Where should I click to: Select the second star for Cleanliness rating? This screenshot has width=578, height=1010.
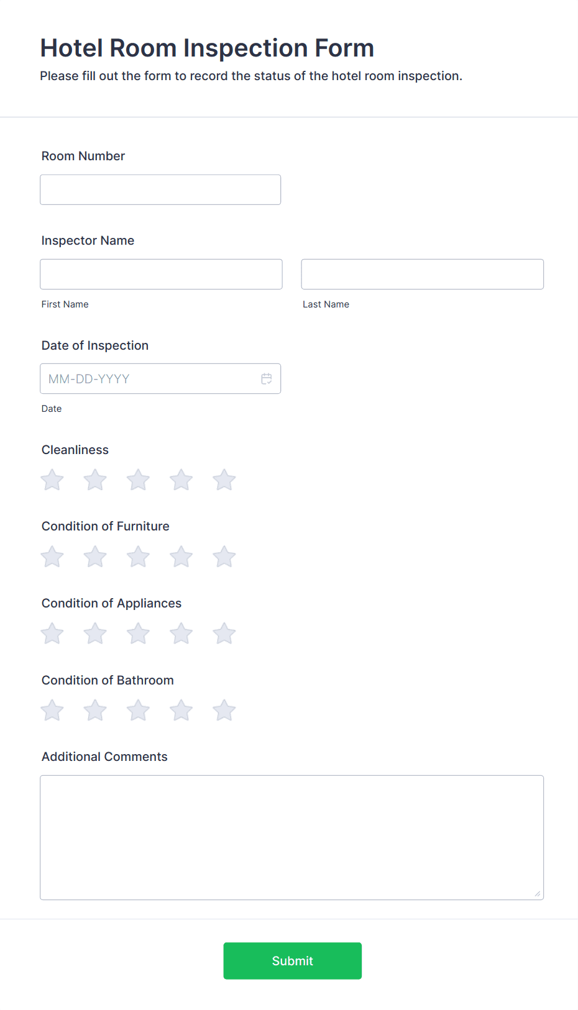click(94, 480)
